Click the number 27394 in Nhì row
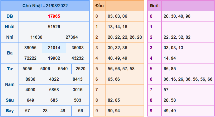Screen dimensions: 215x117 point(72,37)
